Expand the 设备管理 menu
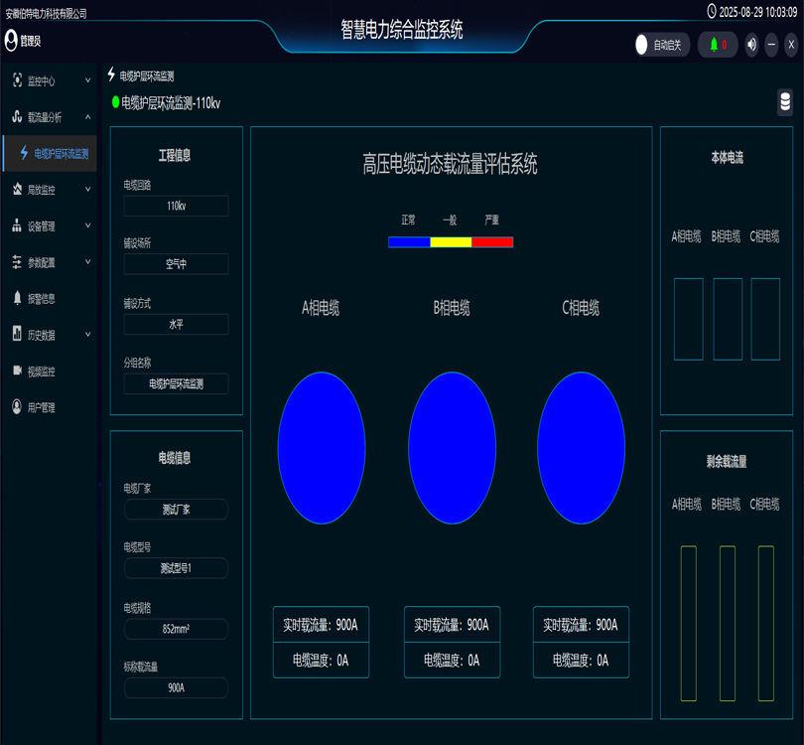This screenshot has height=745, width=804. [x=48, y=226]
